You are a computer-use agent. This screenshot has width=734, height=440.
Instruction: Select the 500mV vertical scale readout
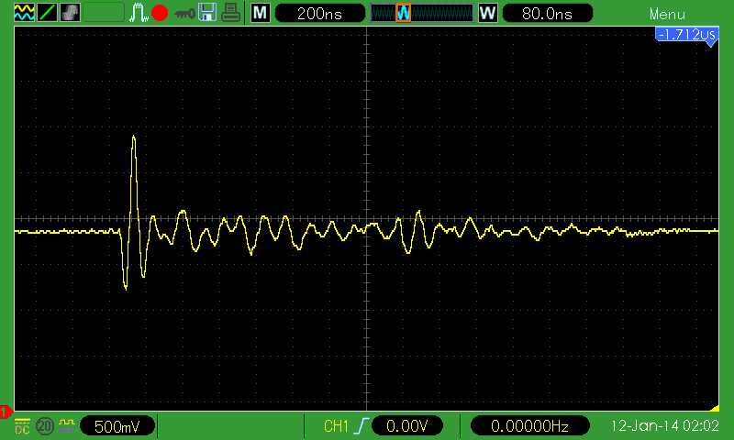tap(117, 426)
